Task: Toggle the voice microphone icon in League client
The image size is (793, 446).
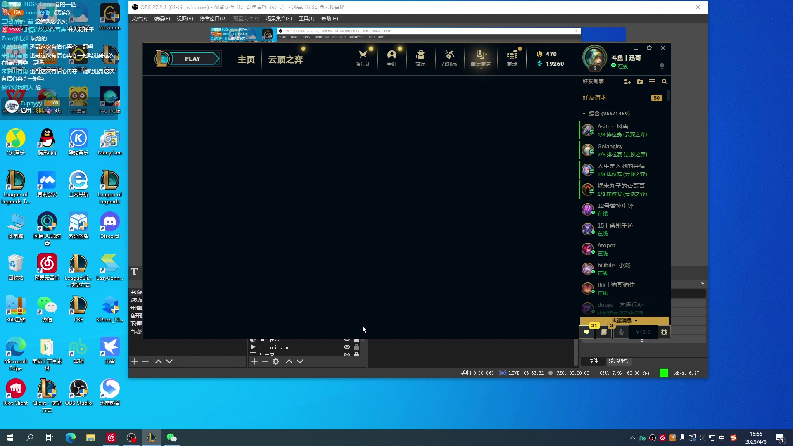Action: [621, 332]
